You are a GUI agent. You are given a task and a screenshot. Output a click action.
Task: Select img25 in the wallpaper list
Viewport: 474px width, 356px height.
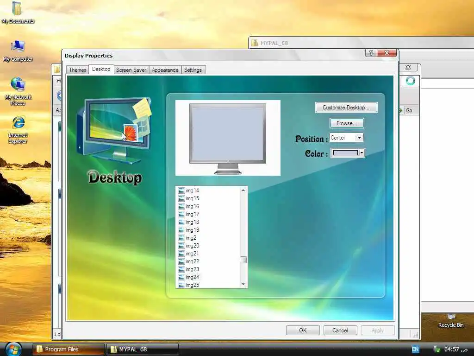192,285
